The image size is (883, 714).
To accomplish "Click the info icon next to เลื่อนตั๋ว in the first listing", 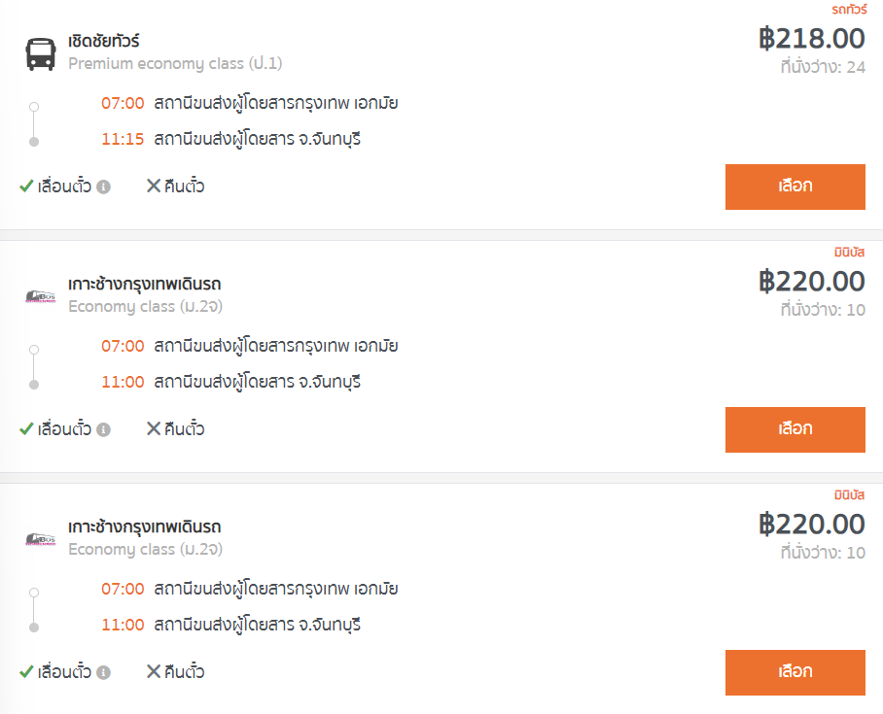I will click(x=104, y=187).
